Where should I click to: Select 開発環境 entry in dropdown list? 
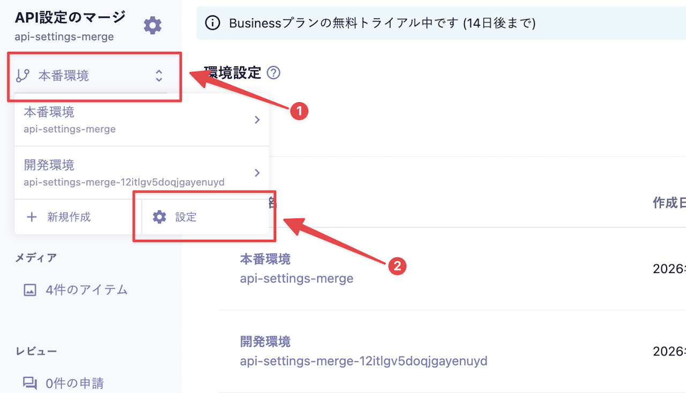tap(141, 173)
